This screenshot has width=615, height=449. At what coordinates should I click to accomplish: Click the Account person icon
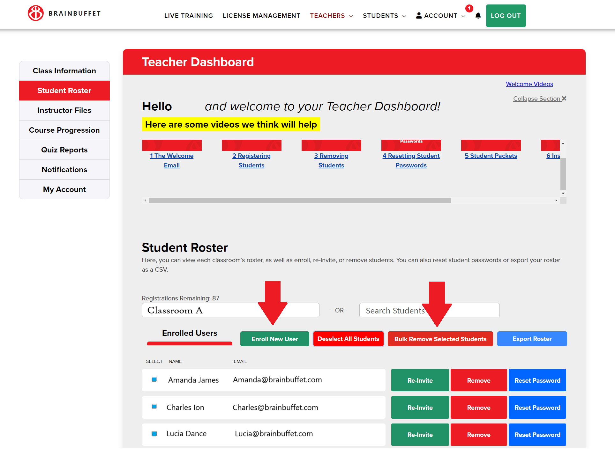tap(419, 16)
